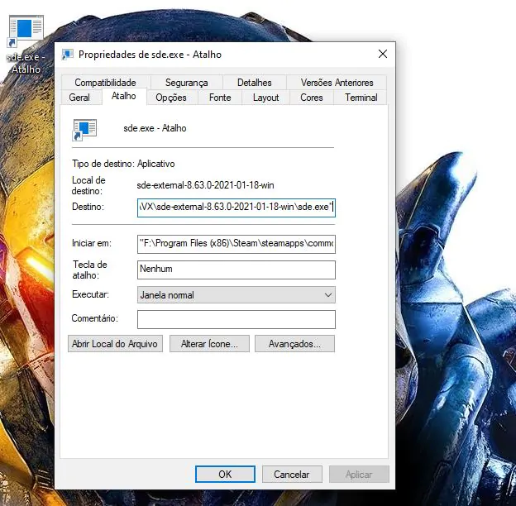The width and height of the screenshot is (516, 506).
Task: Switch to the Geral tab
Action: tap(80, 98)
